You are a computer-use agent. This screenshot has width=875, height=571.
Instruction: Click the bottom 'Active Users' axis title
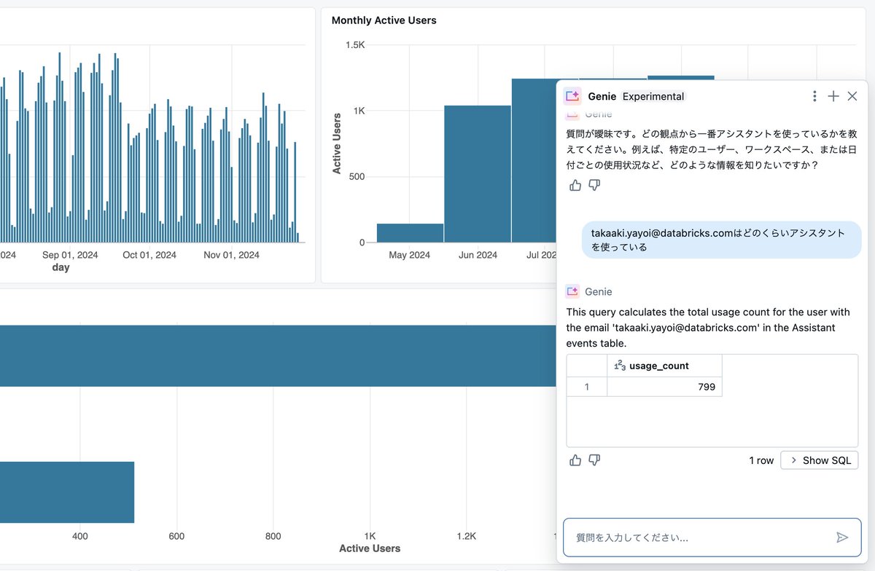[370, 548]
